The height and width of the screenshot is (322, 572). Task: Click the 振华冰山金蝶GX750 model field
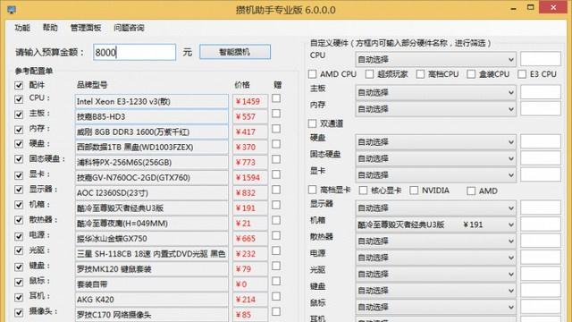click(x=151, y=239)
